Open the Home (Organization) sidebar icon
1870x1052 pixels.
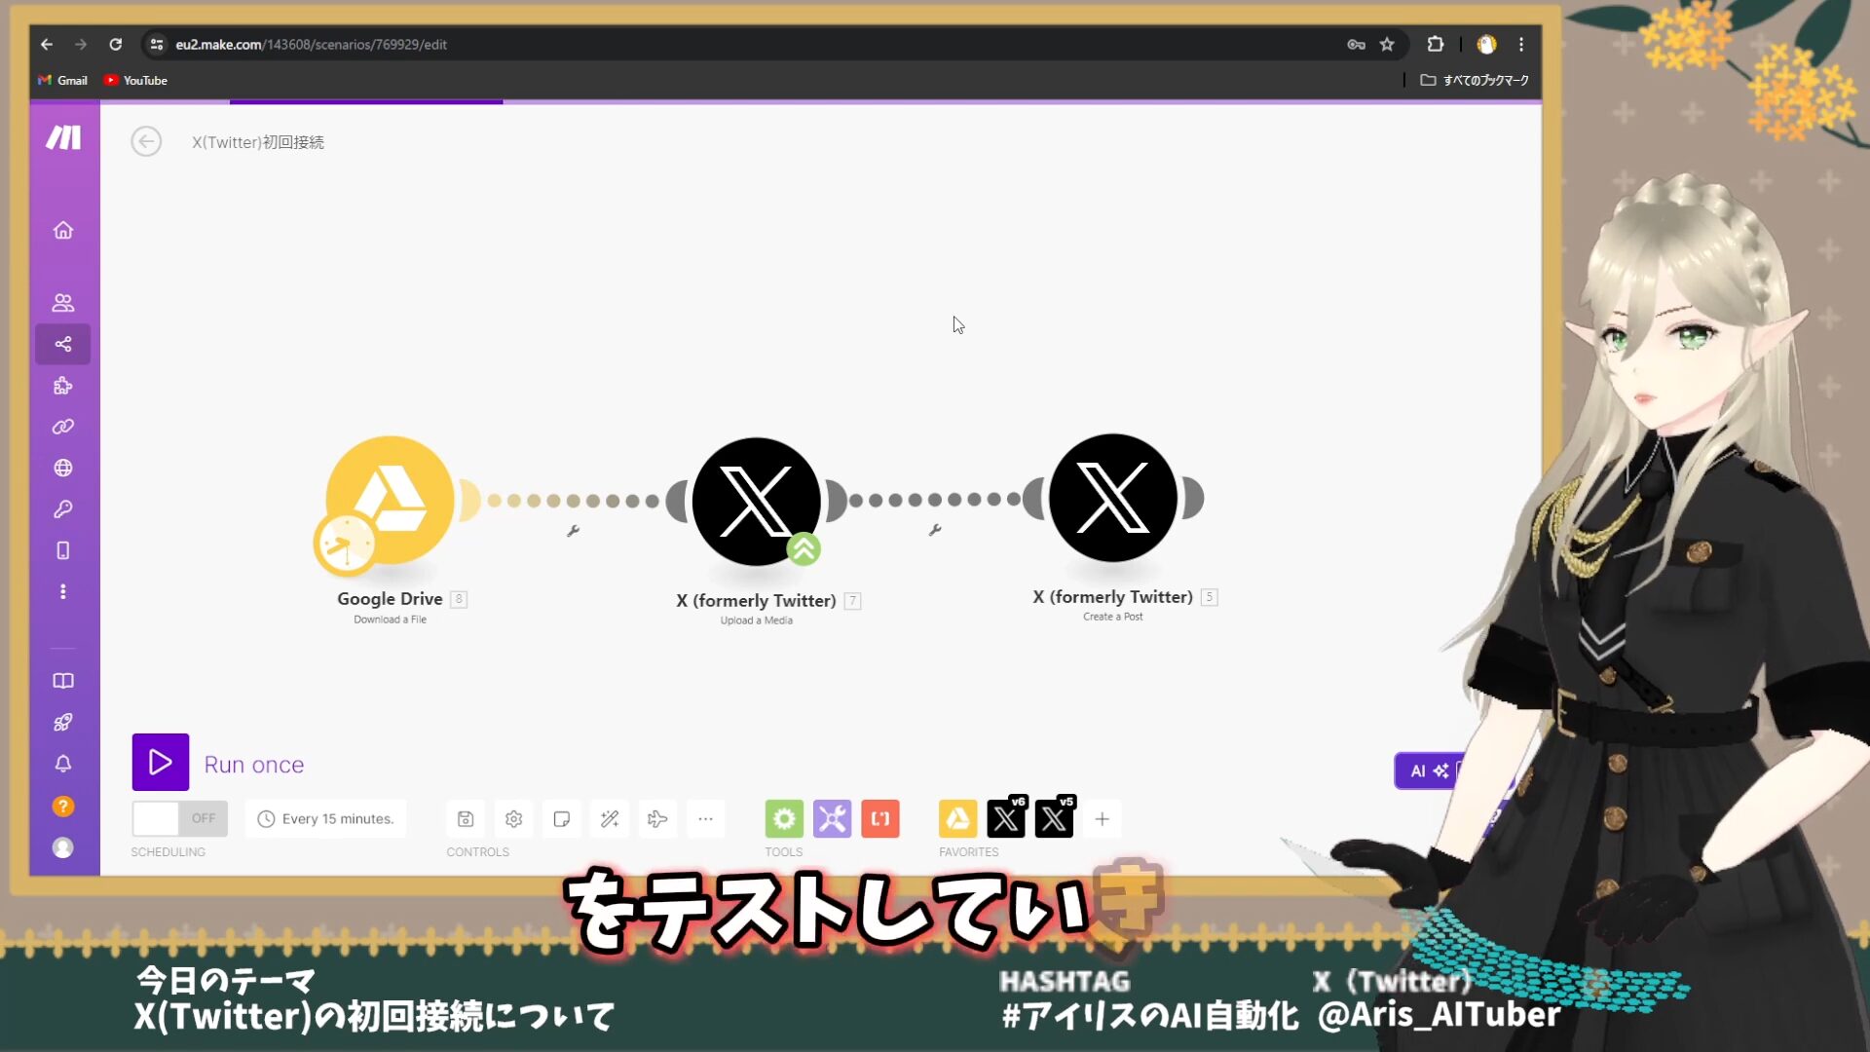click(x=63, y=230)
